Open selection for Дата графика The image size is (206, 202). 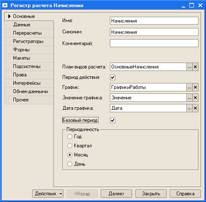(189, 108)
